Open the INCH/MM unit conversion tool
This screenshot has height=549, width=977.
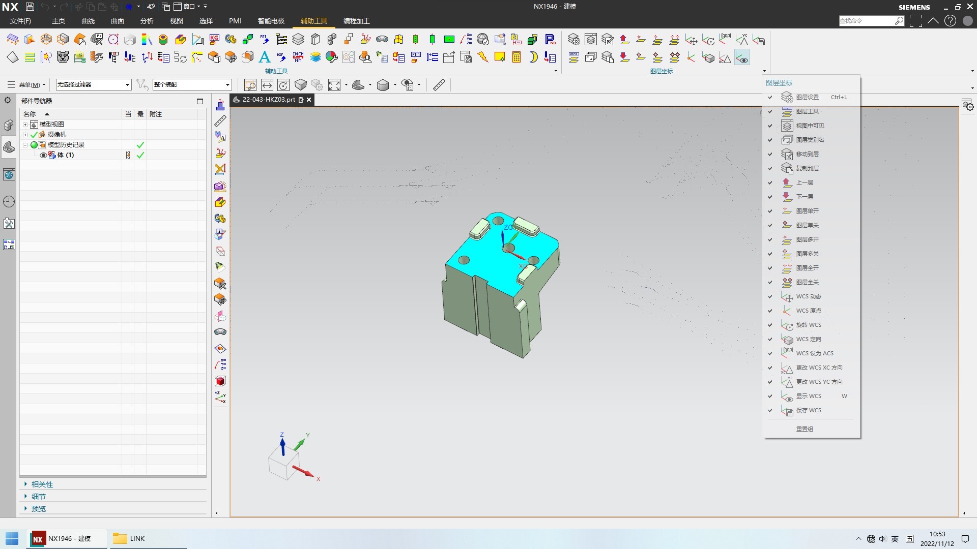[x=298, y=57]
